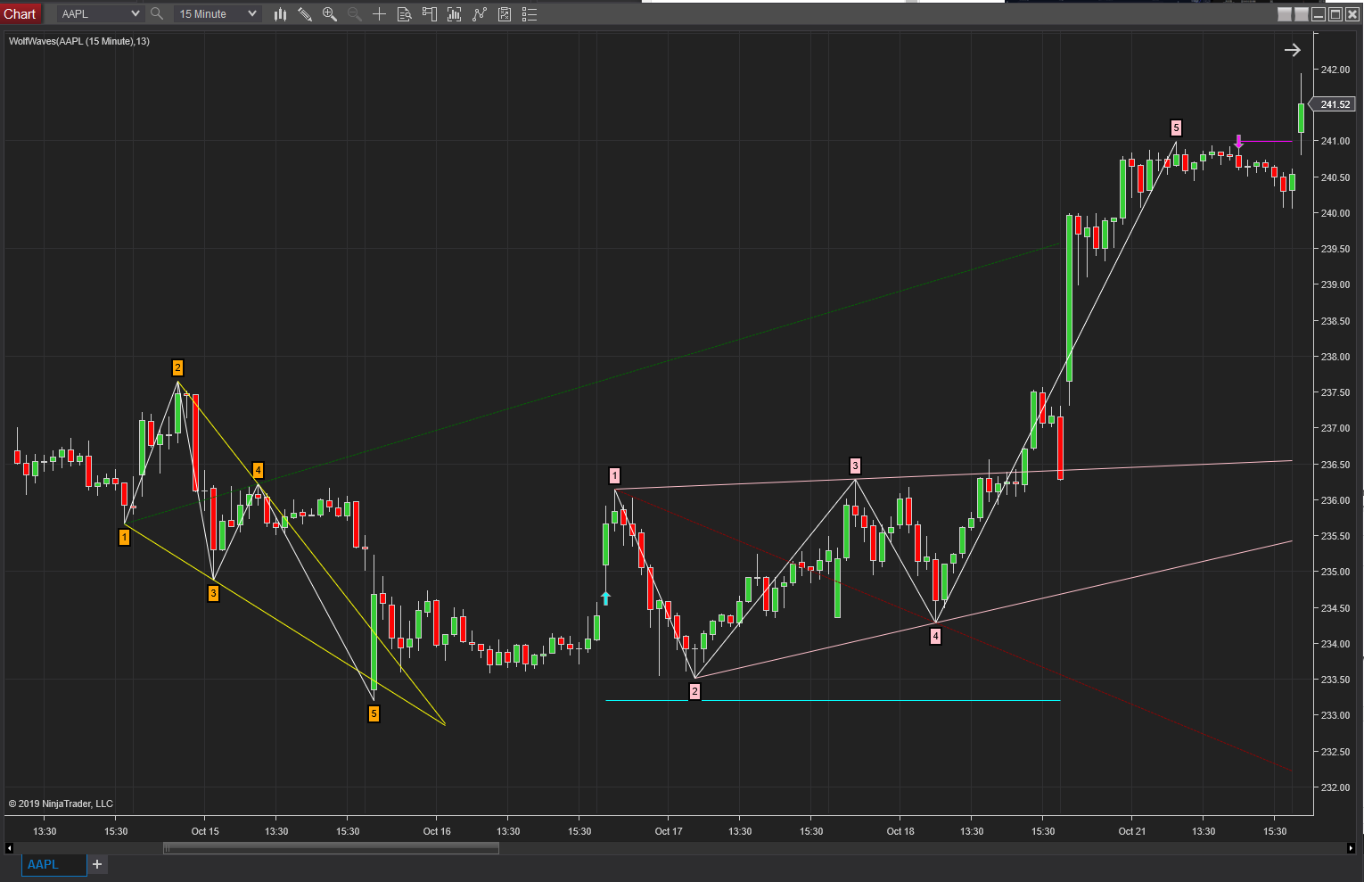1364x882 pixels.
Task: Open the red Chart menu
Action: click(x=20, y=13)
